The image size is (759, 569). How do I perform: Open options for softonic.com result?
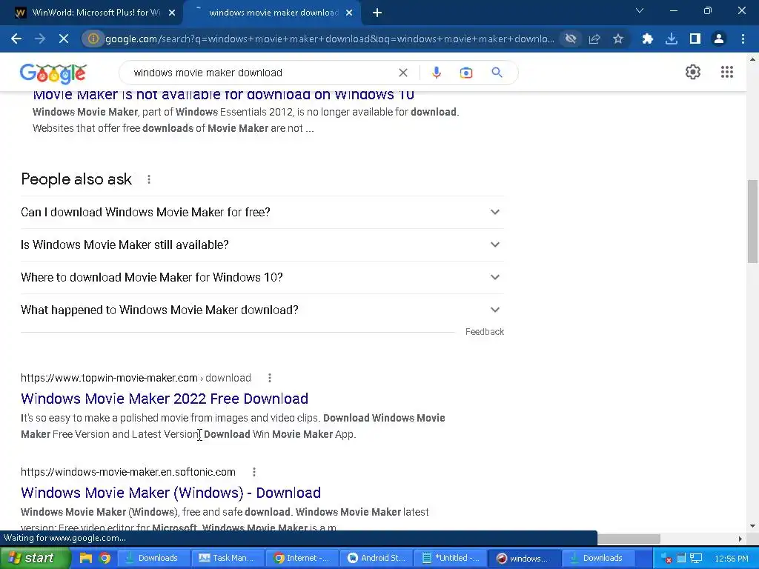[254, 472]
